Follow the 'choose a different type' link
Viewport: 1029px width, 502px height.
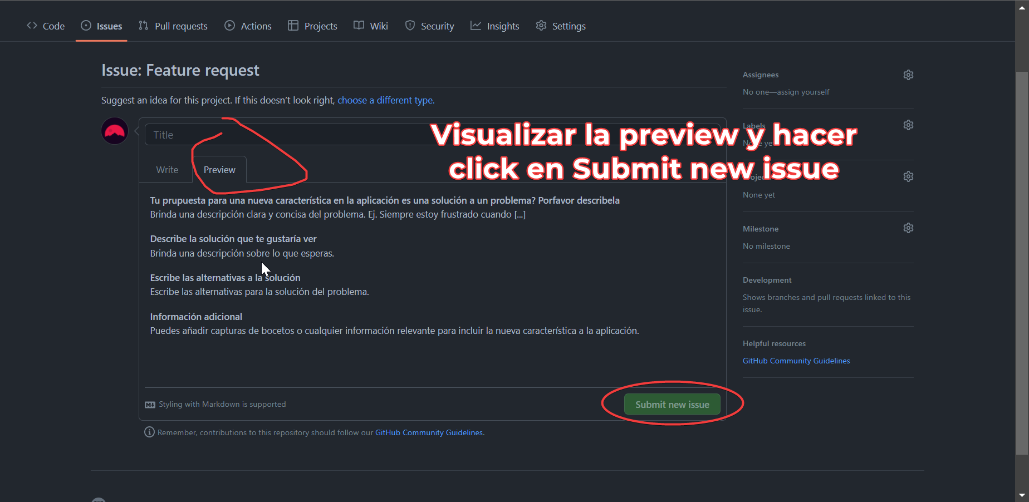(386, 100)
